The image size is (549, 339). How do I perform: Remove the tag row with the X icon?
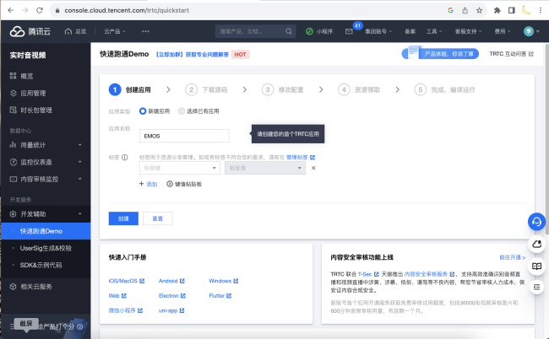click(313, 168)
